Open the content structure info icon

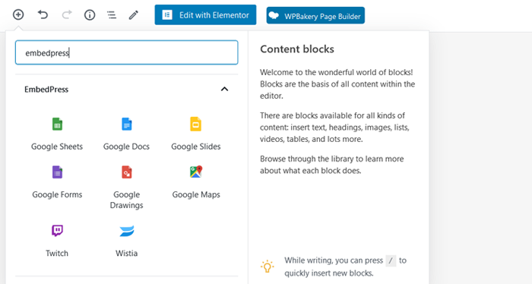click(90, 14)
